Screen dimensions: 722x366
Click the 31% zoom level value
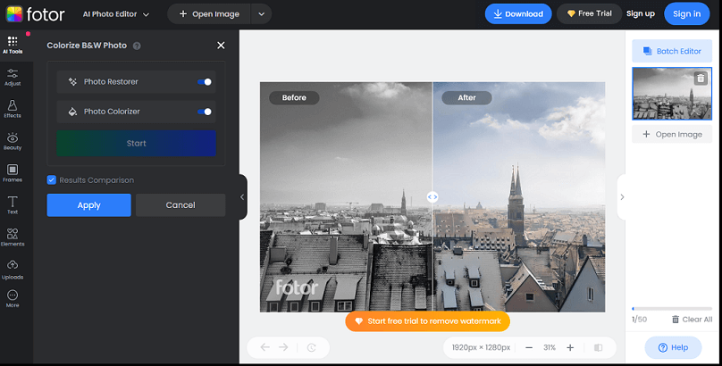pos(550,347)
